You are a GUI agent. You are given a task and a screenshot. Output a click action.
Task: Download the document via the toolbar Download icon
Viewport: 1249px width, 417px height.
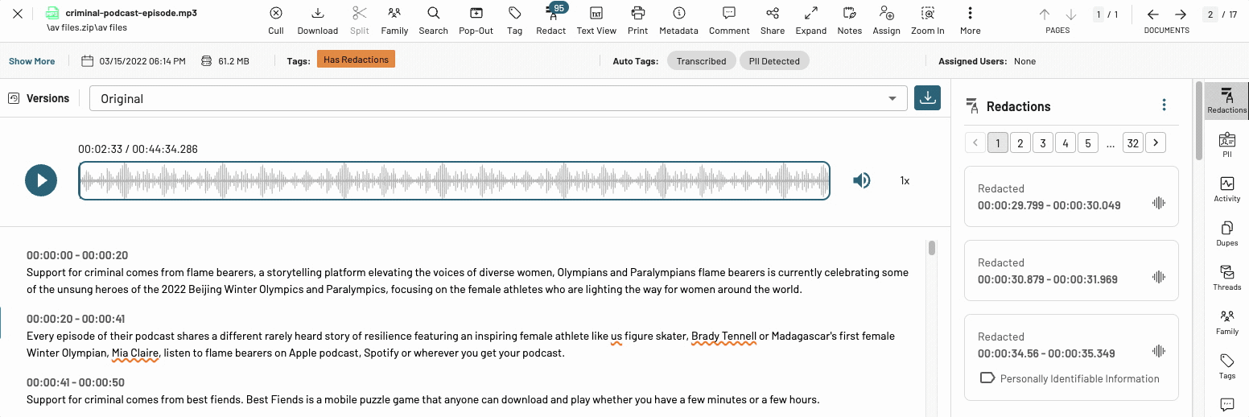318,21
